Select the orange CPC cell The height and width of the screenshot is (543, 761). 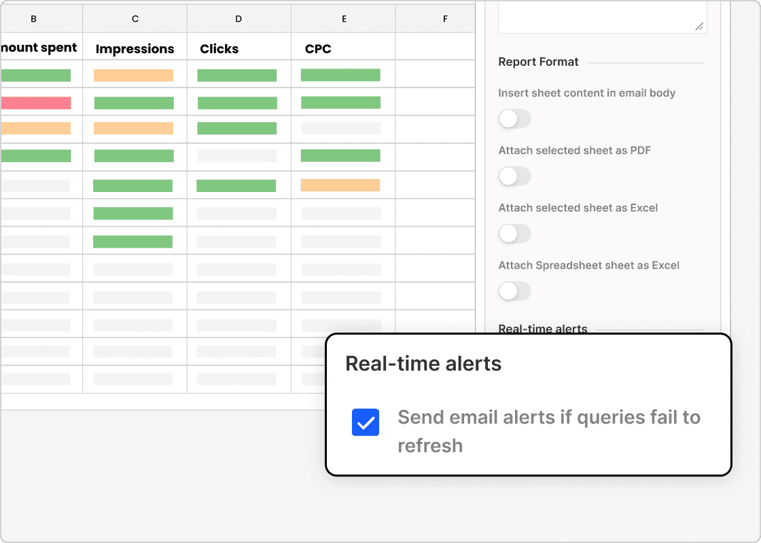tap(342, 184)
